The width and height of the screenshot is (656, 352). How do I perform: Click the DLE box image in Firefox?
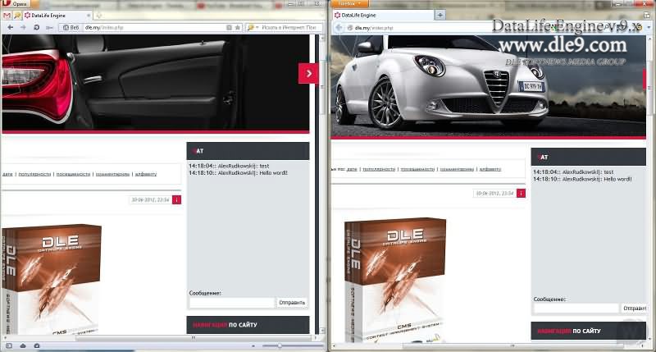(395, 281)
